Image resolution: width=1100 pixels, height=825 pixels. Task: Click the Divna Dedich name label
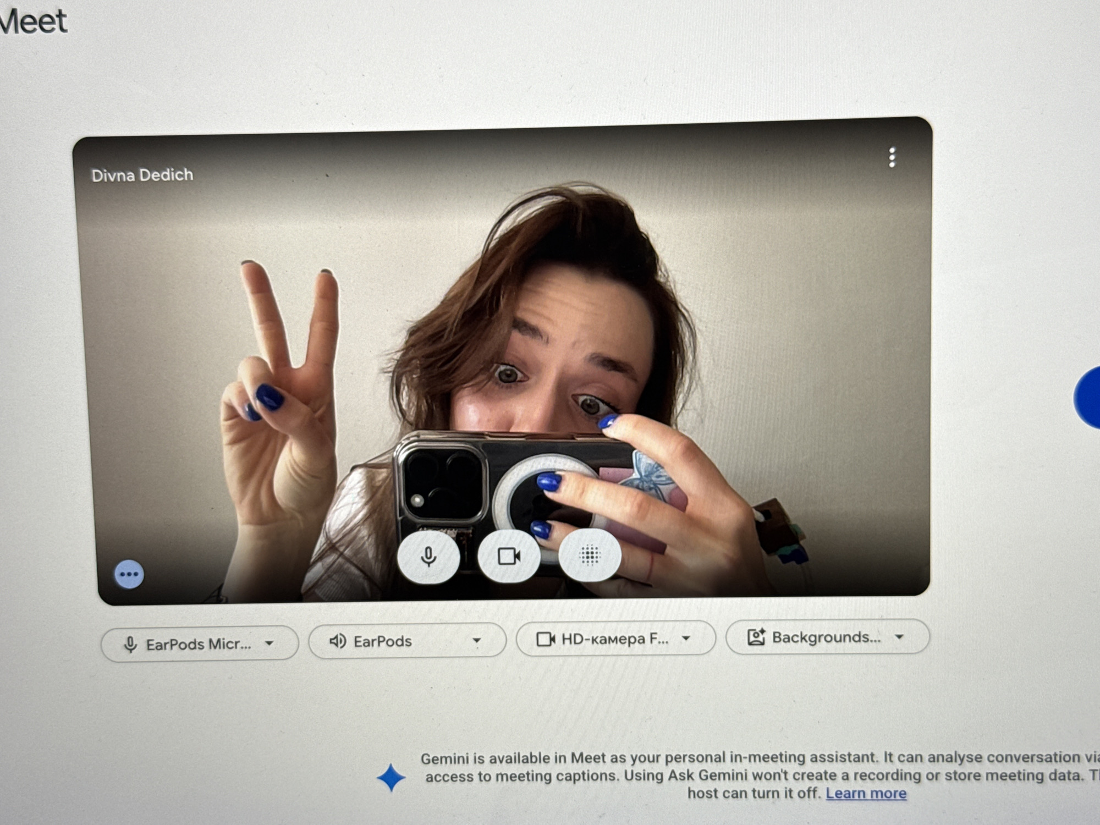coord(142,175)
